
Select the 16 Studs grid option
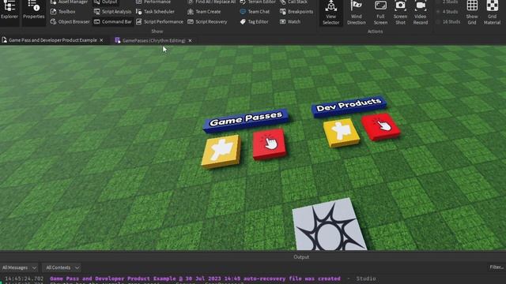tap(448, 21)
